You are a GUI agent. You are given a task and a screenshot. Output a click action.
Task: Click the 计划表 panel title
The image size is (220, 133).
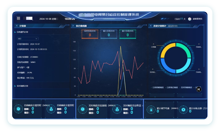[x=23, y=26]
